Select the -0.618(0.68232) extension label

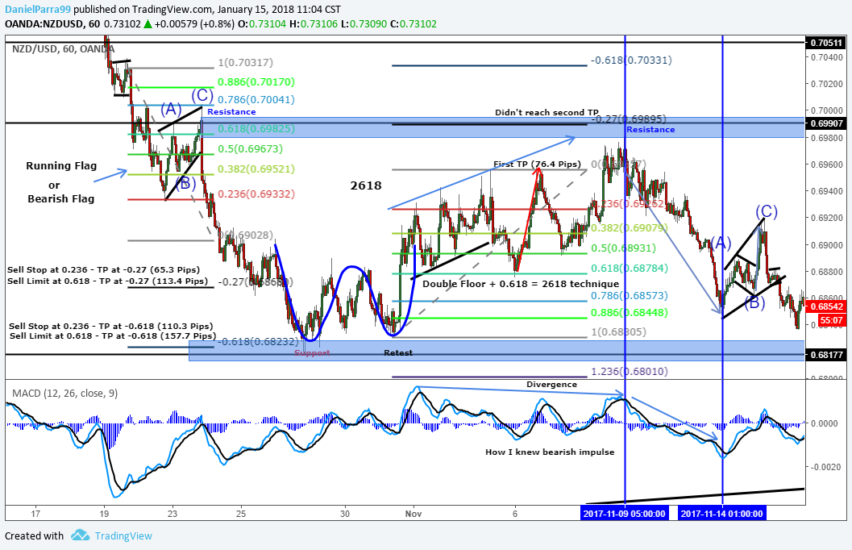pos(258,342)
